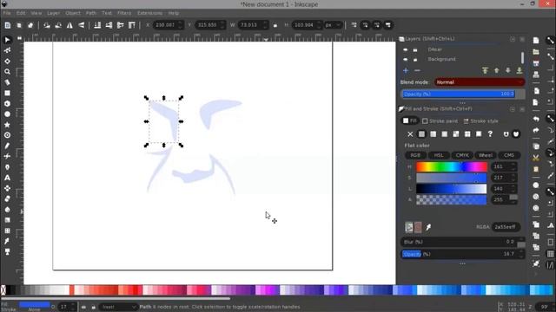Screen dimensions: 556x312
Task: Open the Layer menu
Action: click(x=54, y=13)
